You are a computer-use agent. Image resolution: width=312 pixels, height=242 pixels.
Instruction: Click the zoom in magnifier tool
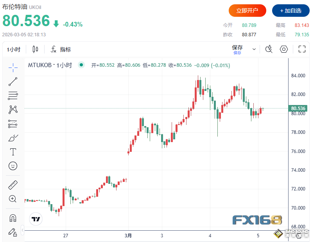(x=13, y=199)
